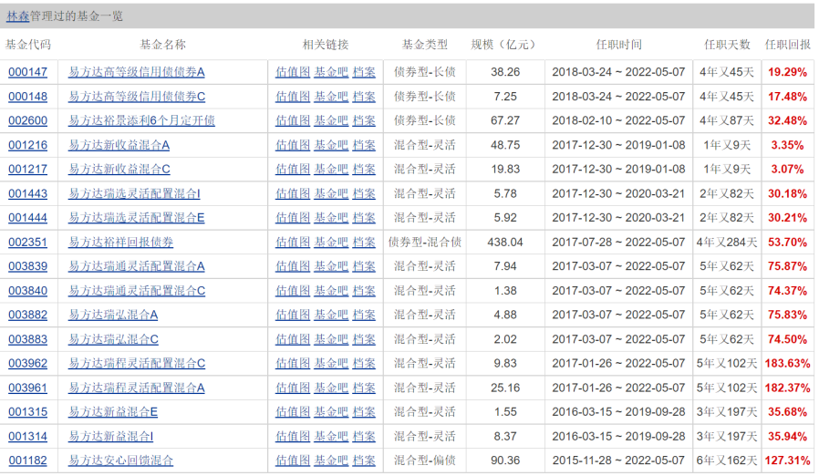The width and height of the screenshot is (819, 476).
Task: Open 基金吧 for fund 001182
Action: pos(331,460)
